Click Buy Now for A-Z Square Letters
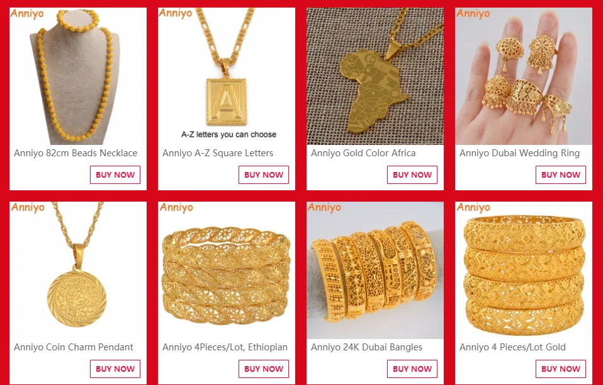Screen dimensions: 603x385 click(264, 175)
